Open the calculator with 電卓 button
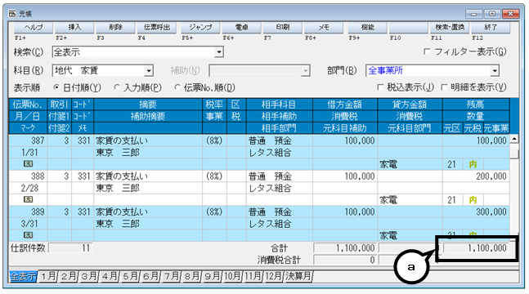Viewport: 529px width, 294px height. (x=241, y=28)
